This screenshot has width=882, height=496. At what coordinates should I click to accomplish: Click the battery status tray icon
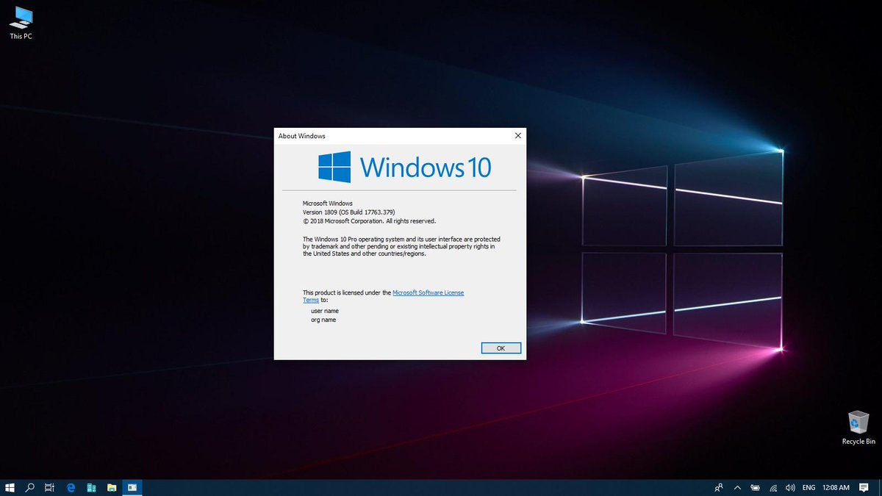pos(756,487)
